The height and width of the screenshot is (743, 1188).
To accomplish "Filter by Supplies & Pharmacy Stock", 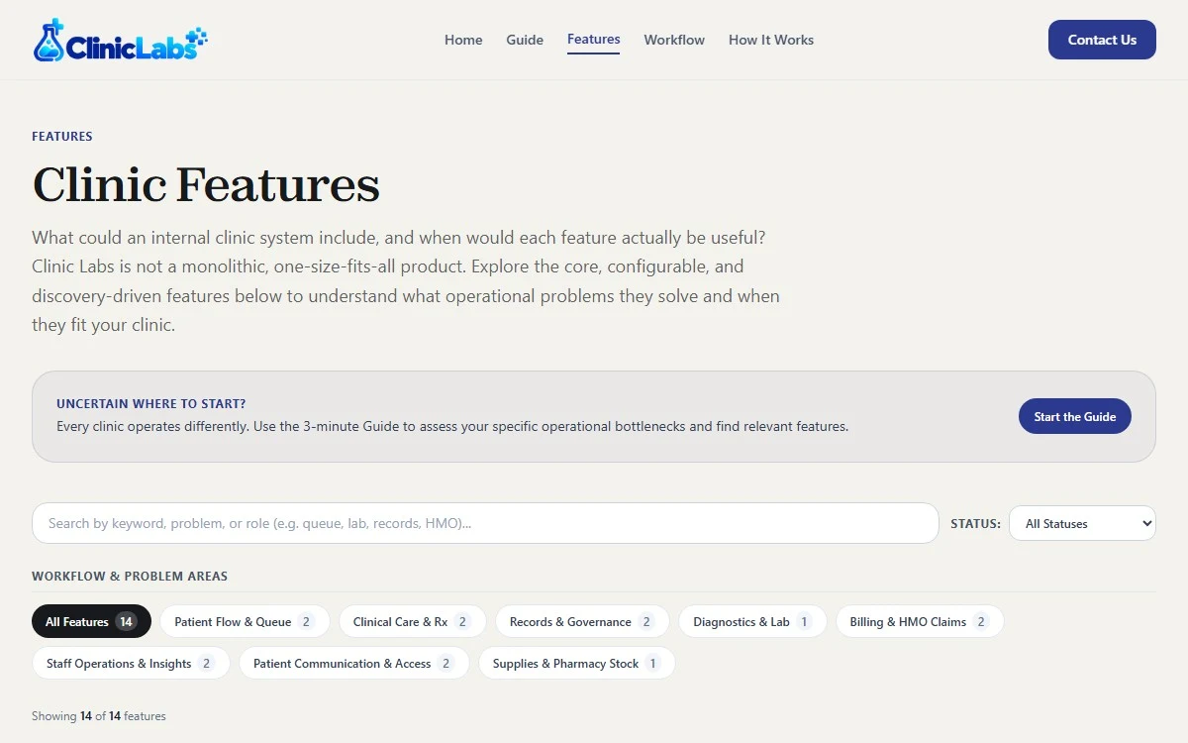I will pyautogui.click(x=577, y=663).
